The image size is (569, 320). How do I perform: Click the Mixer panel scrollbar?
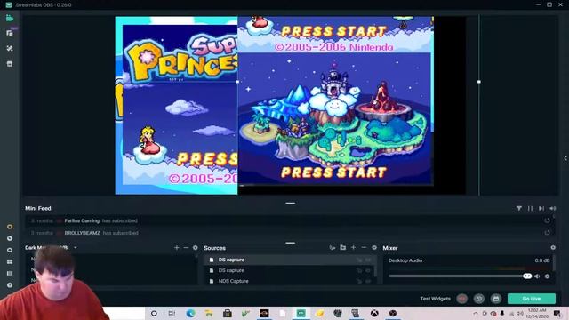point(555,263)
